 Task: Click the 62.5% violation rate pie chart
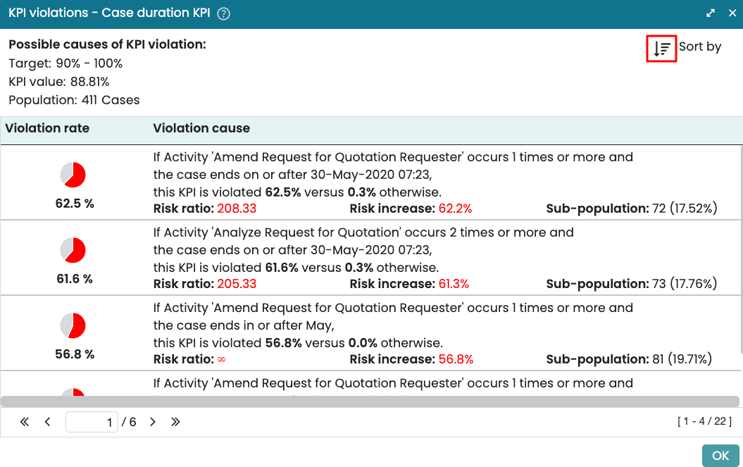tap(73, 174)
